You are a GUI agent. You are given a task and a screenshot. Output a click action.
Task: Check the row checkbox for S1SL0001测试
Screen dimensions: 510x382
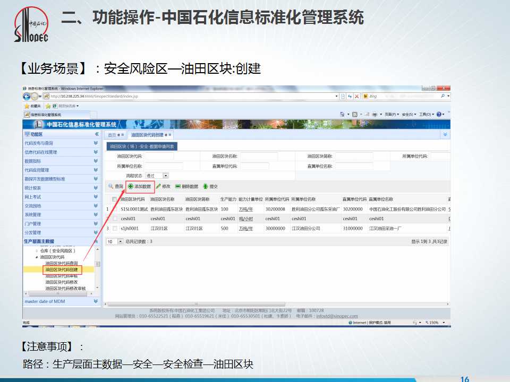coord(115,209)
